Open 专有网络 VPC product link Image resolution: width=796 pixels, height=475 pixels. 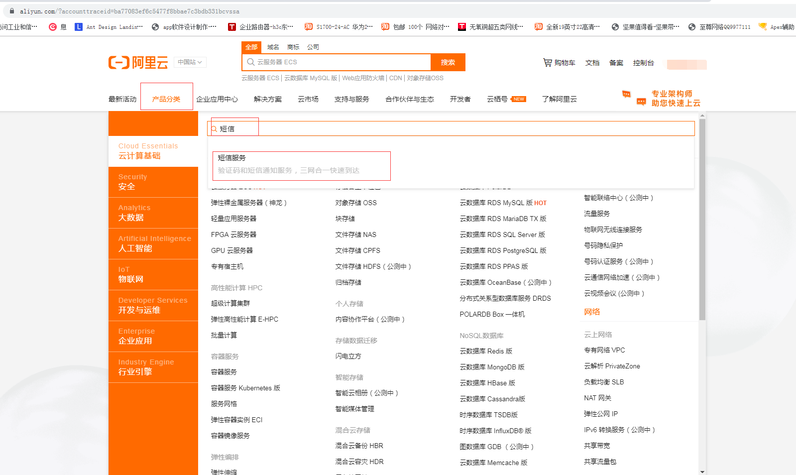click(x=604, y=351)
